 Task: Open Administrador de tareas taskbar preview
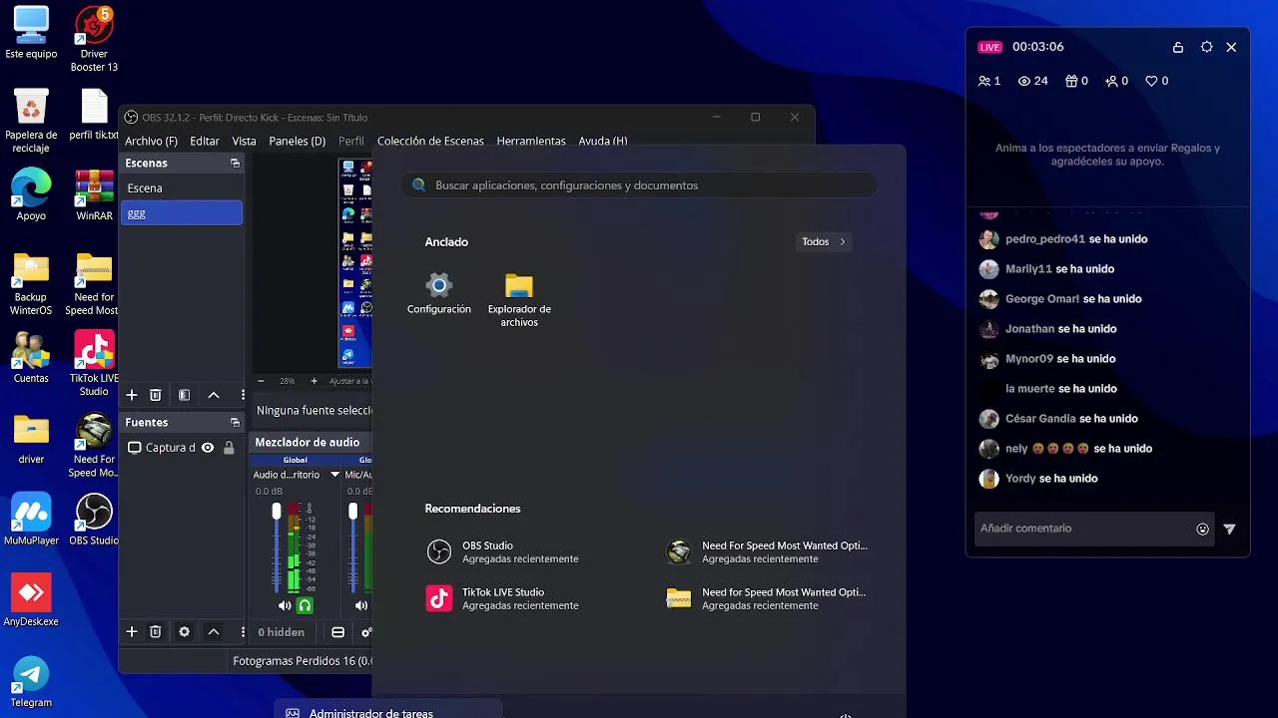(388, 711)
